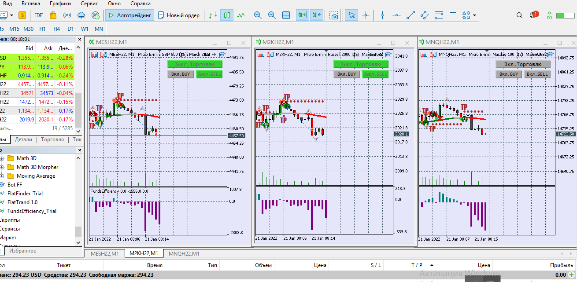Tile chart windows with grid icon
577x282 pixels.
286,15
